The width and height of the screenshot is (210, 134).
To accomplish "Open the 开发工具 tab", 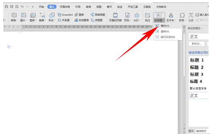I will (133, 7).
